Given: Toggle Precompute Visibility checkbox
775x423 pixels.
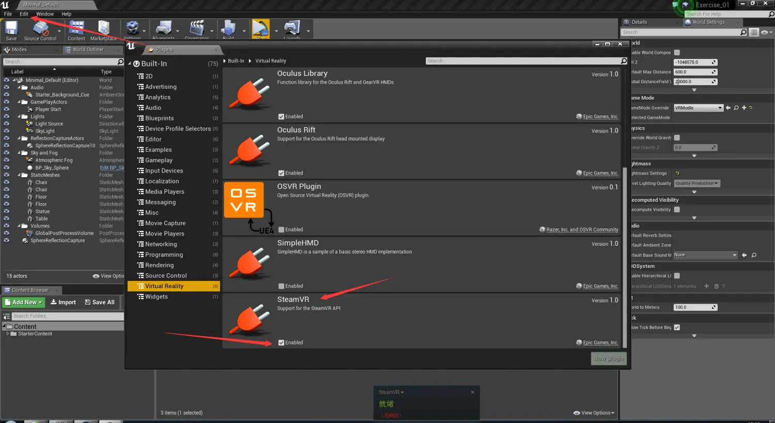Looking at the screenshot, I should (677, 210).
